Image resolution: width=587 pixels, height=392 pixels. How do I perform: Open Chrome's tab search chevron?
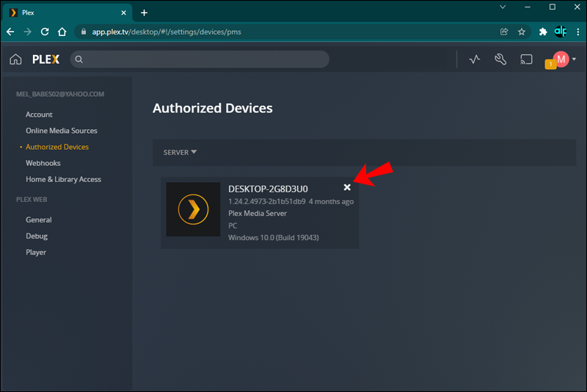[x=503, y=7]
